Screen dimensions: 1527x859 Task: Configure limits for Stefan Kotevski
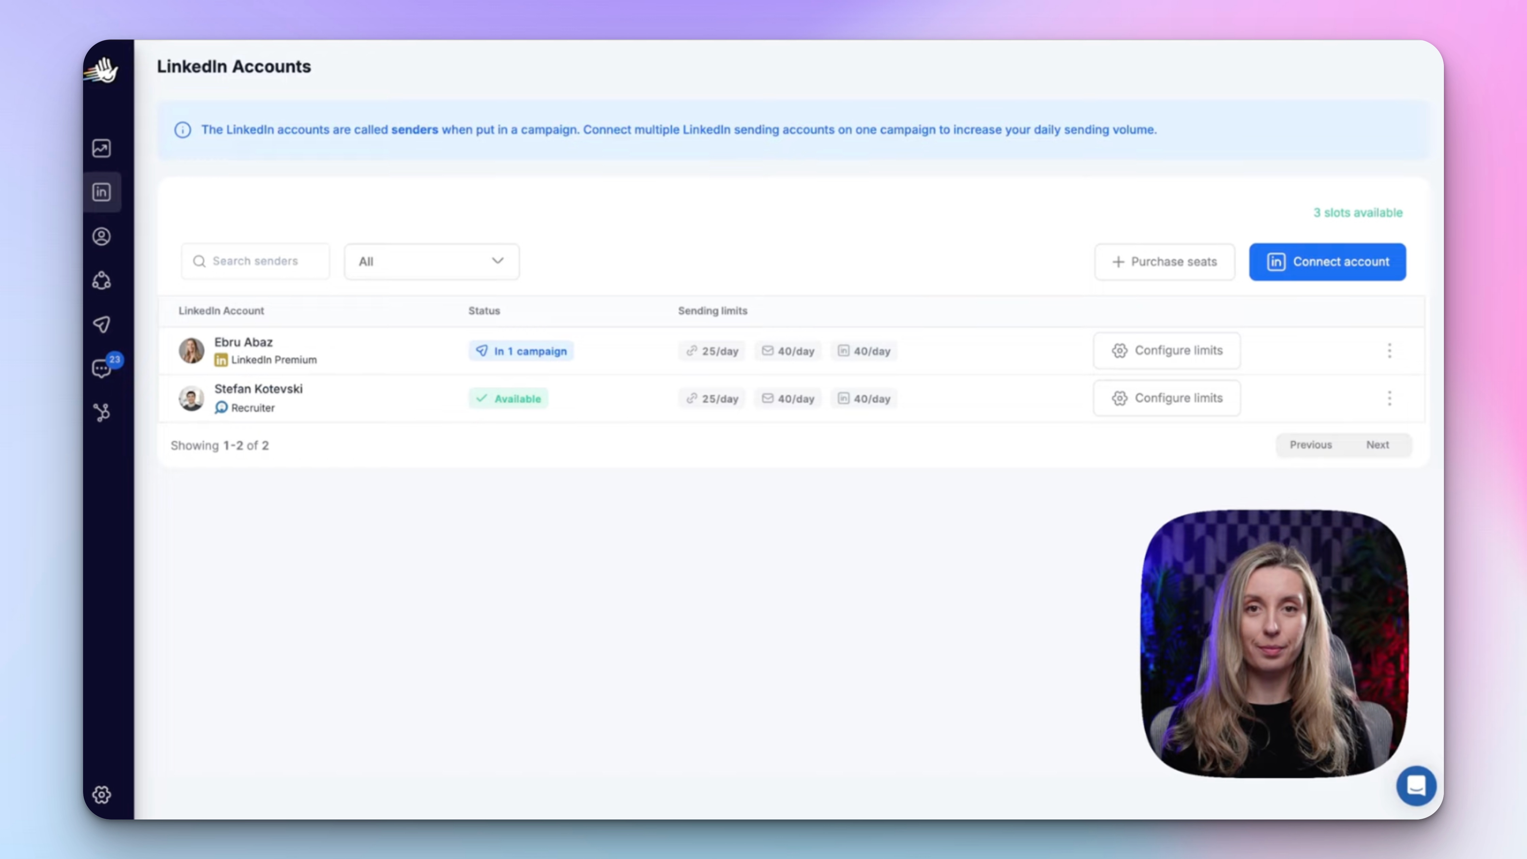[1166, 398]
